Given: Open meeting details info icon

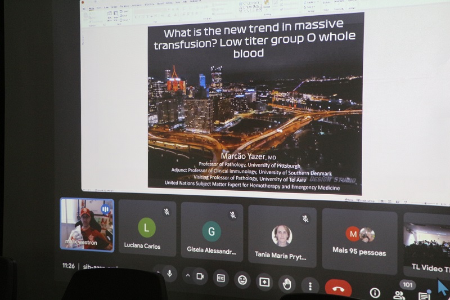Looking at the screenshot, I should coord(375,292).
